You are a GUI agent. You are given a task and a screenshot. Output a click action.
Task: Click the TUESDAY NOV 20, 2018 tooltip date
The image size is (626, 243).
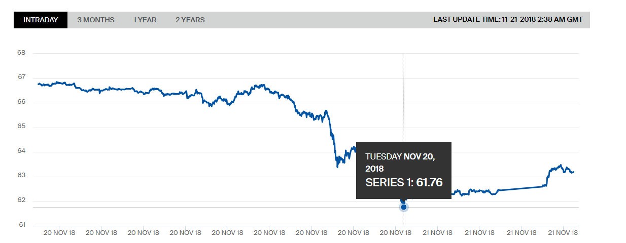(x=400, y=162)
